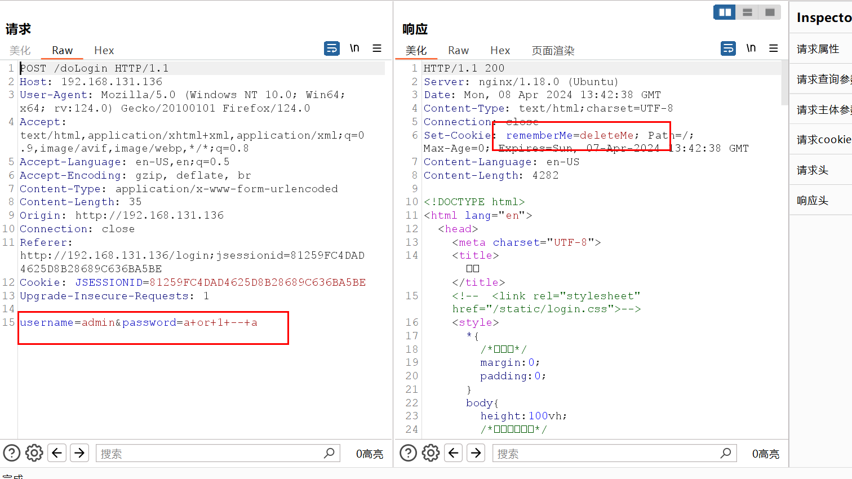The image size is (852, 479).
Task: Switch response view to Hex tab
Action: tap(500, 51)
